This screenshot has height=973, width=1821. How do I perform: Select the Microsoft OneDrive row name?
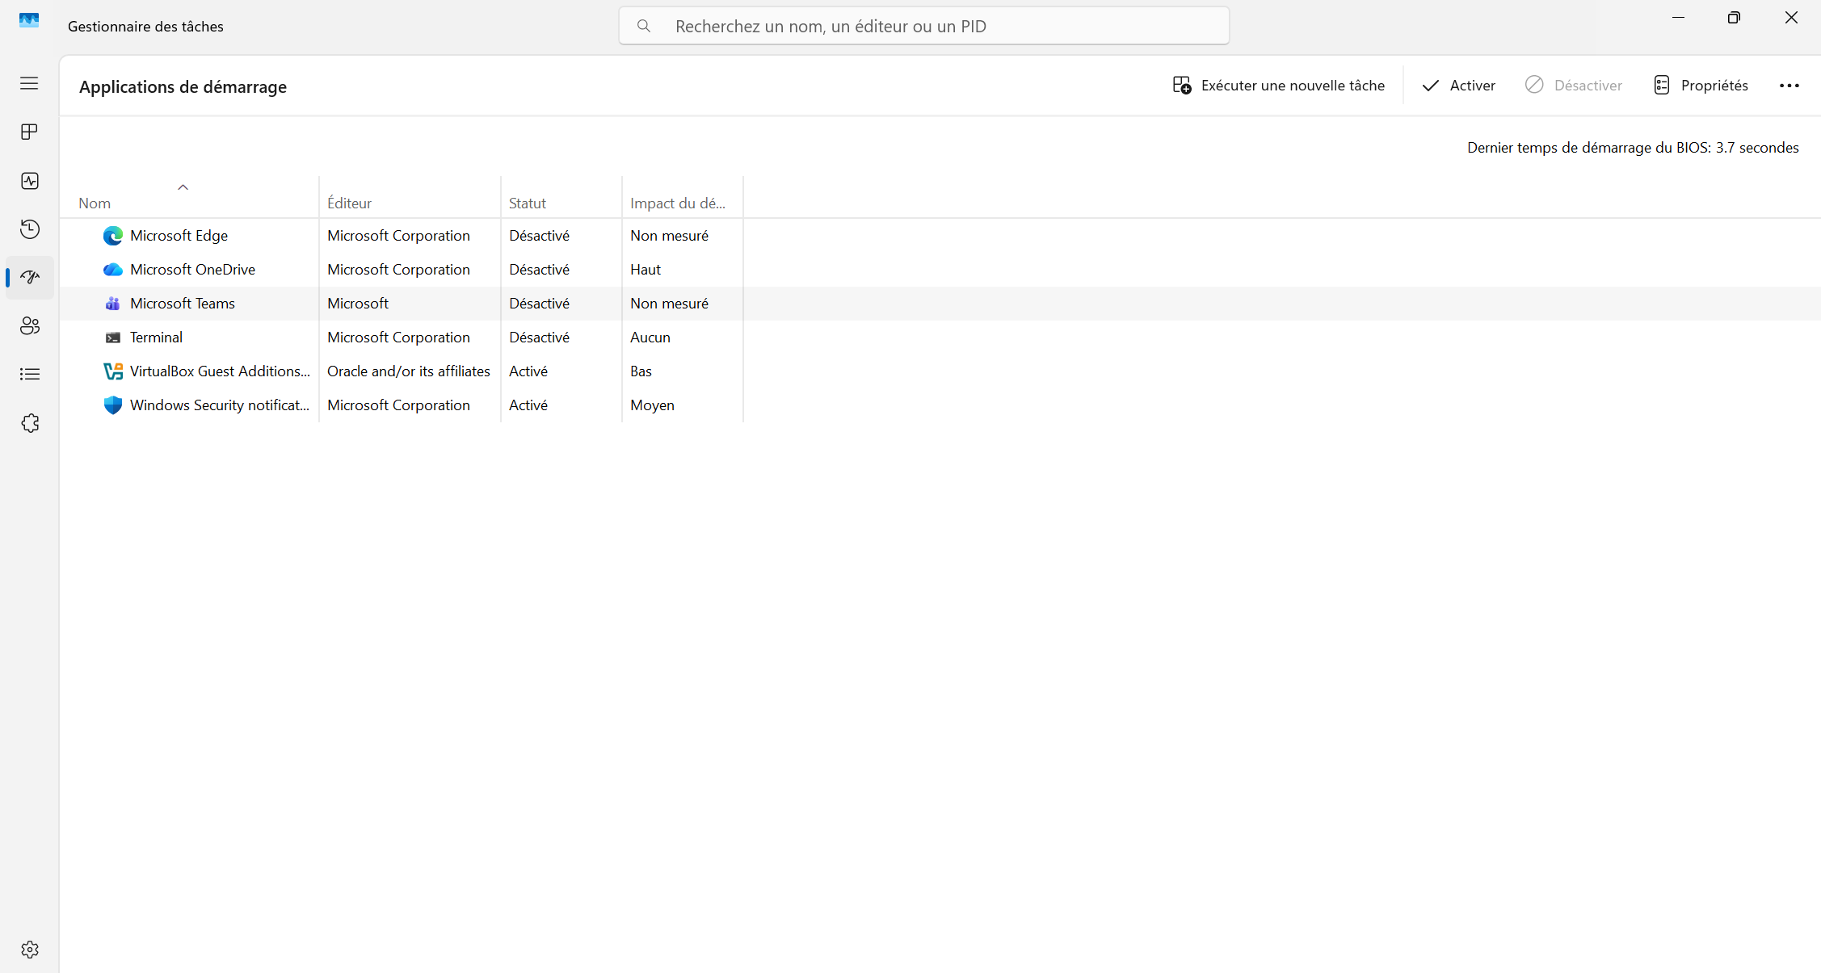point(192,270)
